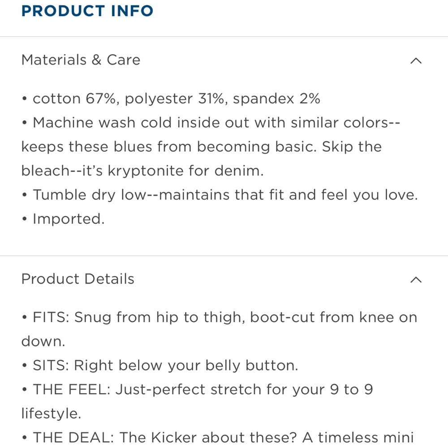
Task: Collapse the Product Details chevron
Action: point(416,280)
